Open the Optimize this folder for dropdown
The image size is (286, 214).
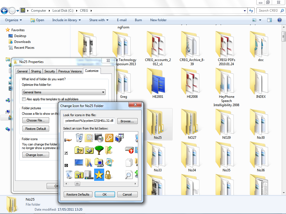64,92
